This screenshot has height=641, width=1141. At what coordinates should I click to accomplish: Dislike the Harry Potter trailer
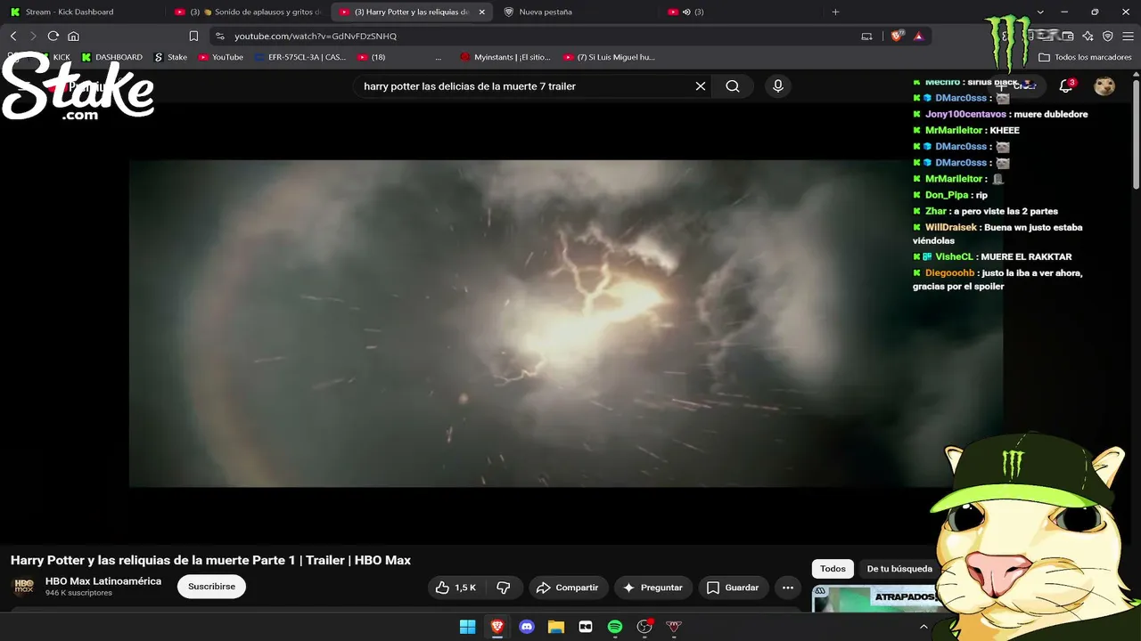coord(504,588)
